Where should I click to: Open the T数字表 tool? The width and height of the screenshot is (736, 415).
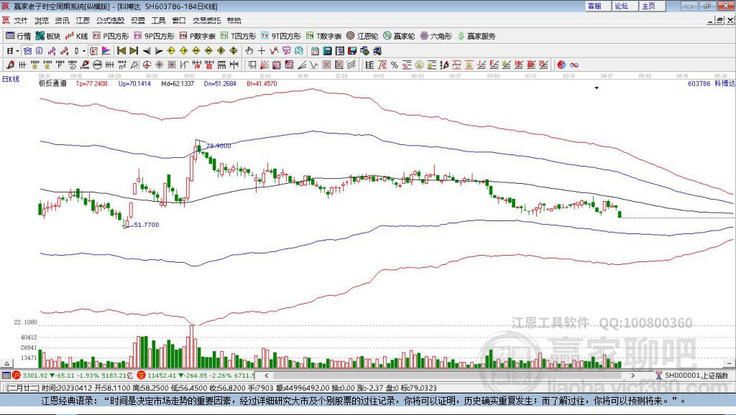323,36
